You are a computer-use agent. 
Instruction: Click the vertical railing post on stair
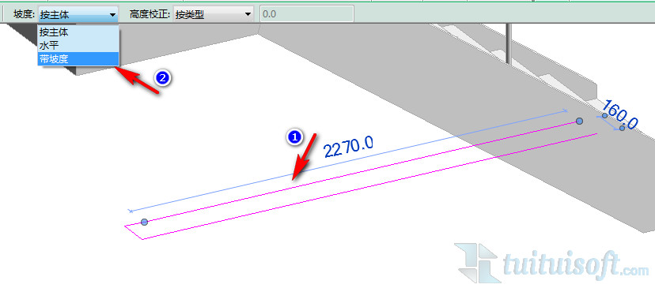(x=509, y=43)
